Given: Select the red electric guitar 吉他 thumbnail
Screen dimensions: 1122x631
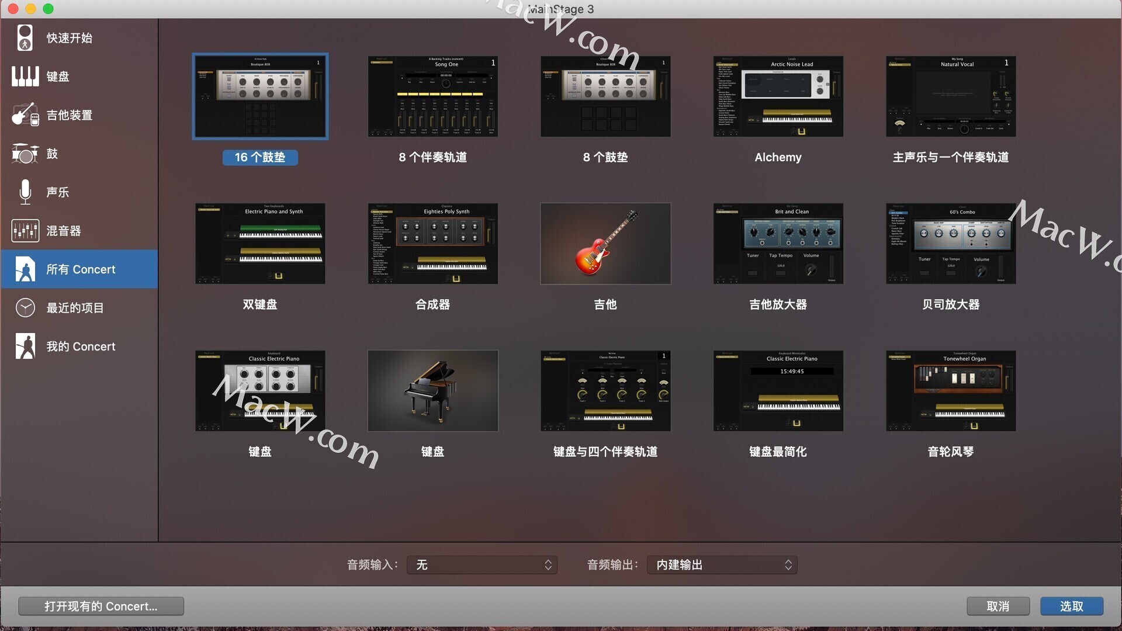Looking at the screenshot, I should pos(605,244).
